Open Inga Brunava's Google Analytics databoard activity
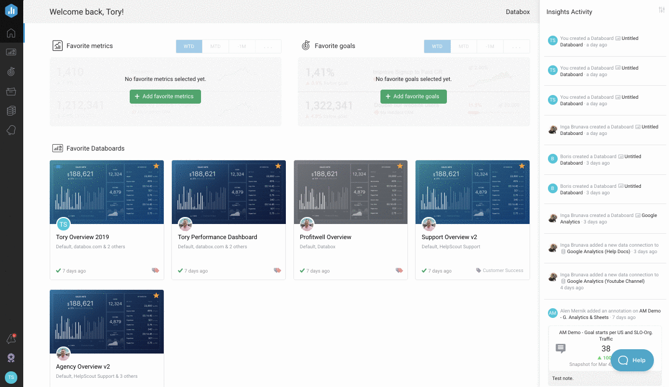 pyautogui.click(x=608, y=219)
